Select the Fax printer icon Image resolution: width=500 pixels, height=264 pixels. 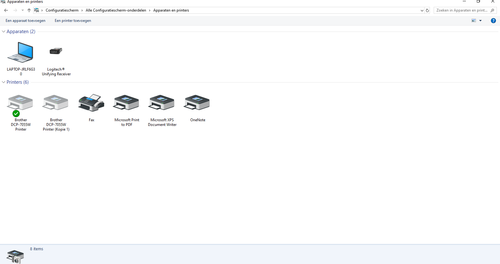pyautogui.click(x=91, y=103)
